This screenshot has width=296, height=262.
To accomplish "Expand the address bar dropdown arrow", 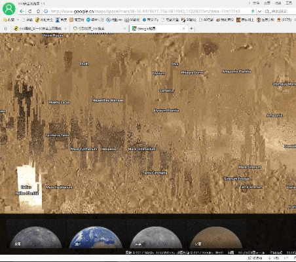I will coord(259,11).
